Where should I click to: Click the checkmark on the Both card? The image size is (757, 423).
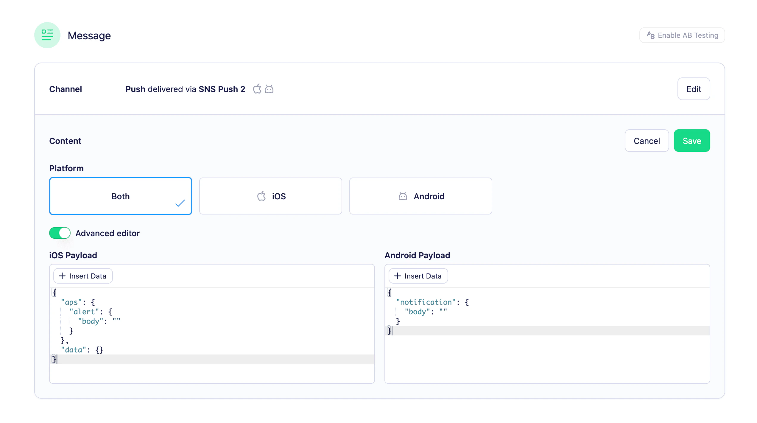point(180,203)
